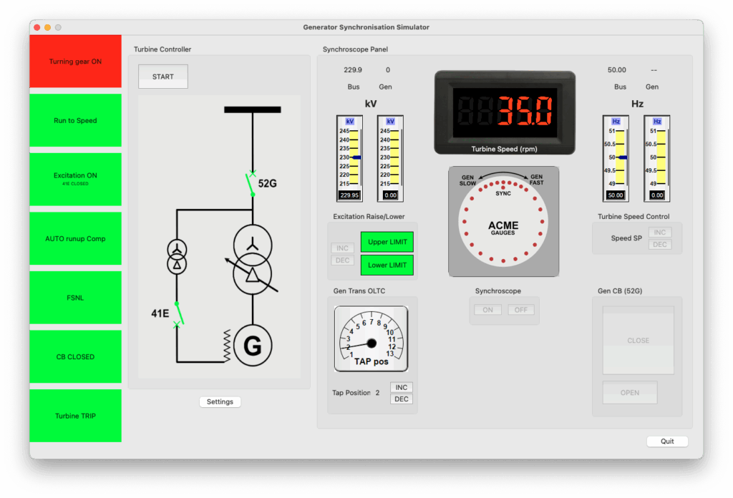This screenshot has height=498, width=733.
Task: Click the TAP pos gauge dial
Action: pos(371,339)
